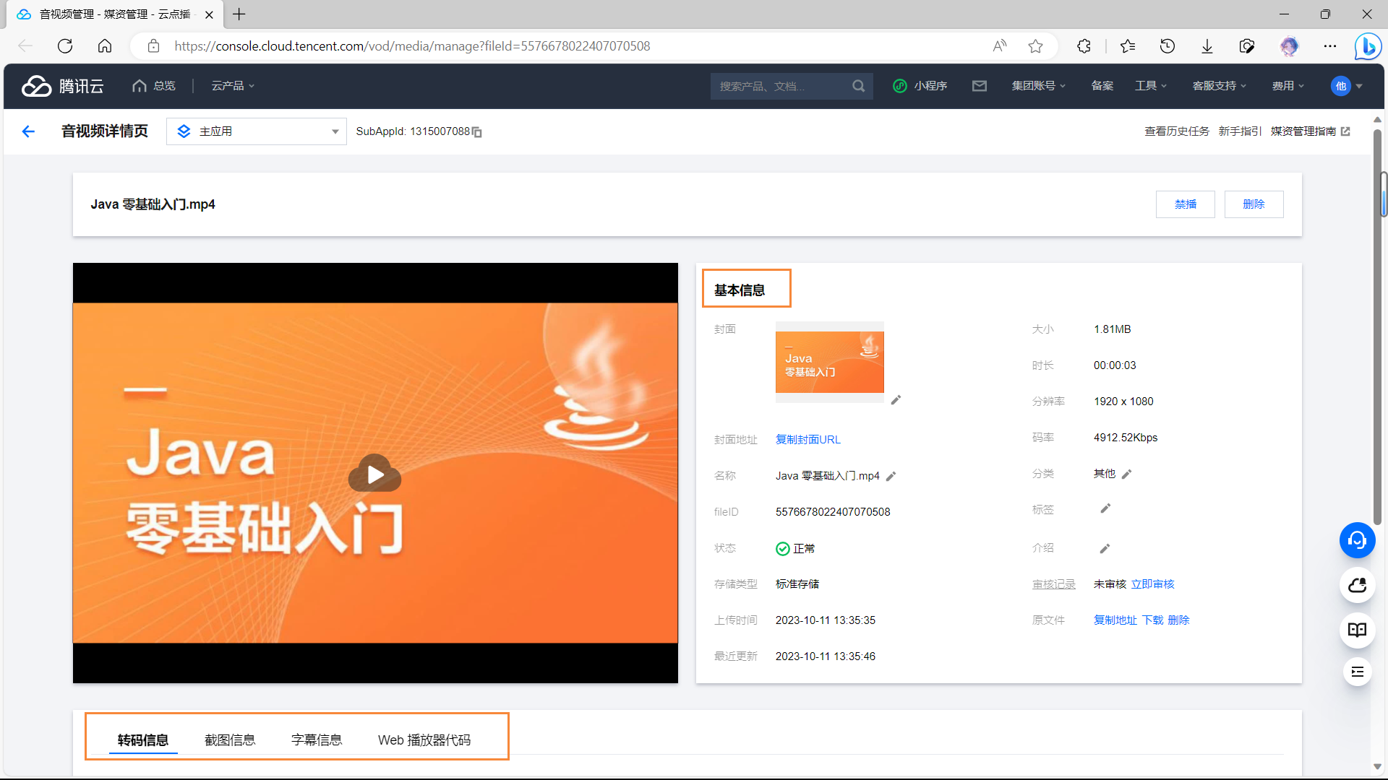This screenshot has width=1388, height=780.
Task: Click the 复制封面URL link
Action: (x=807, y=440)
